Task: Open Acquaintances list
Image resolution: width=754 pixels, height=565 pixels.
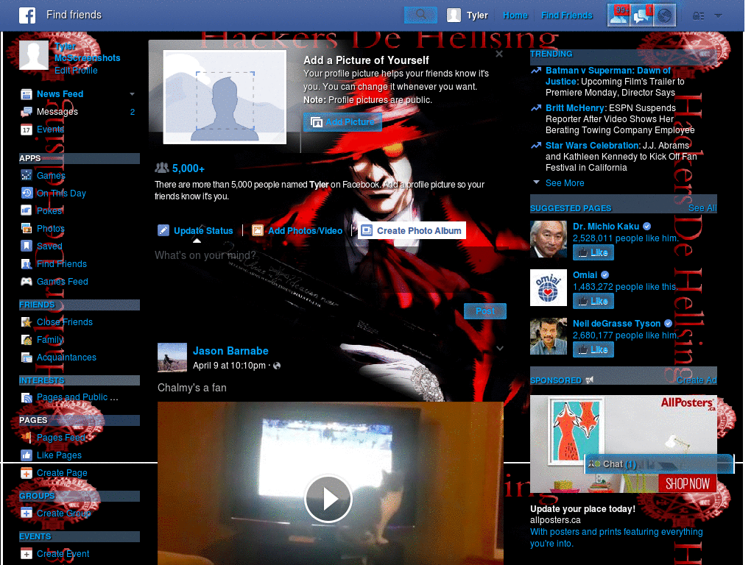Action: (66, 358)
